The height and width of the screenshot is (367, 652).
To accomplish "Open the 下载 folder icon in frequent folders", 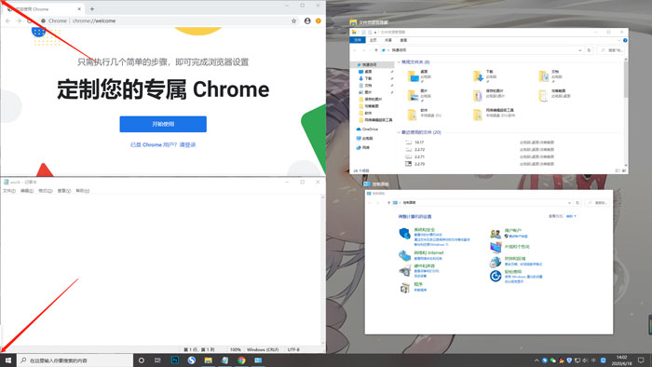I will coord(478,76).
